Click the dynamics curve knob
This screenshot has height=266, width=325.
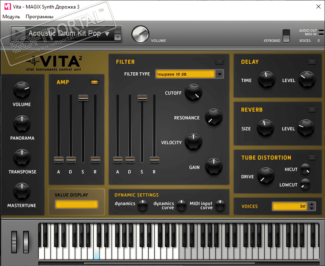pos(181,205)
